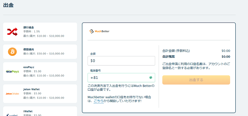Click the ecoPayz 手数料：$5.00 text
The image size is (248, 116).
(32, 71)
